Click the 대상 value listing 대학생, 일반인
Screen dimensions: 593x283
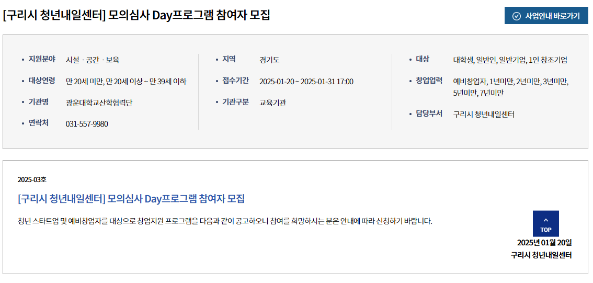tap(510, 60)
